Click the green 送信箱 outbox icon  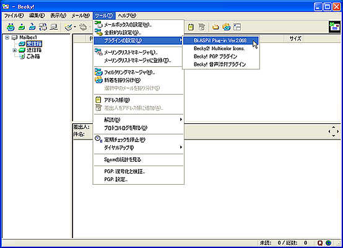[22, 50]
